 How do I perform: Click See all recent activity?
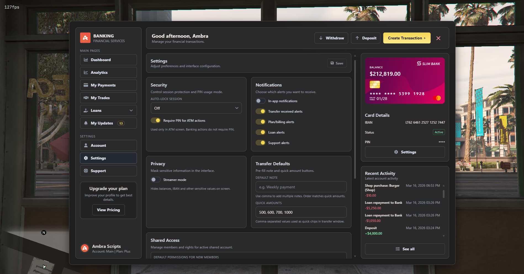pos(405,249)
